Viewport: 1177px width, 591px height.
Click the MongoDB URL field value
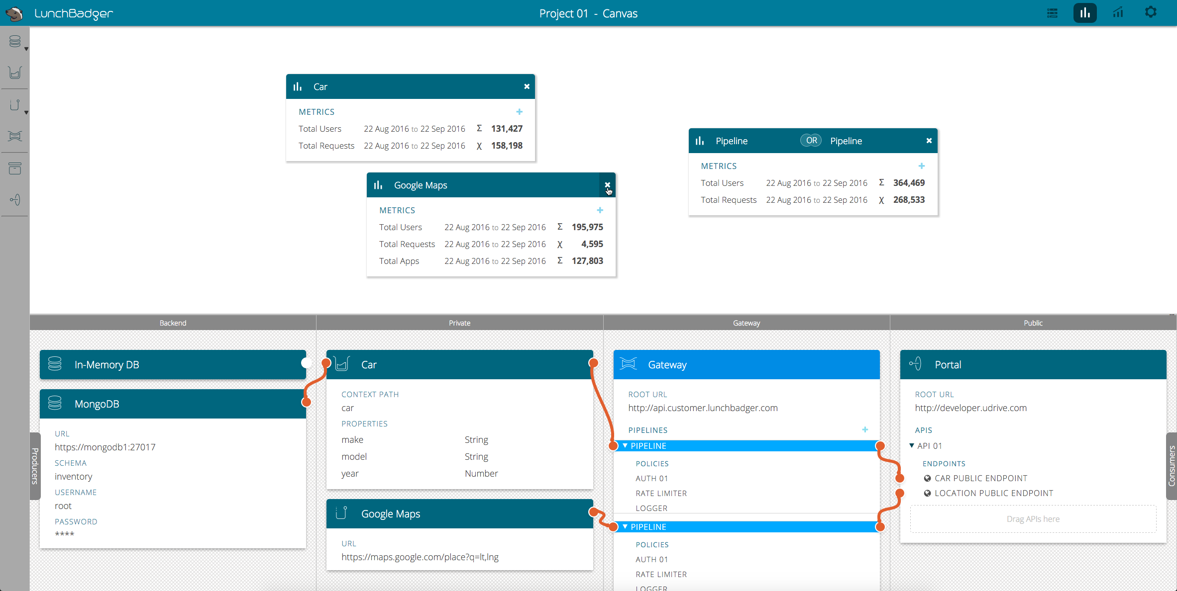(x=105, y=447)
